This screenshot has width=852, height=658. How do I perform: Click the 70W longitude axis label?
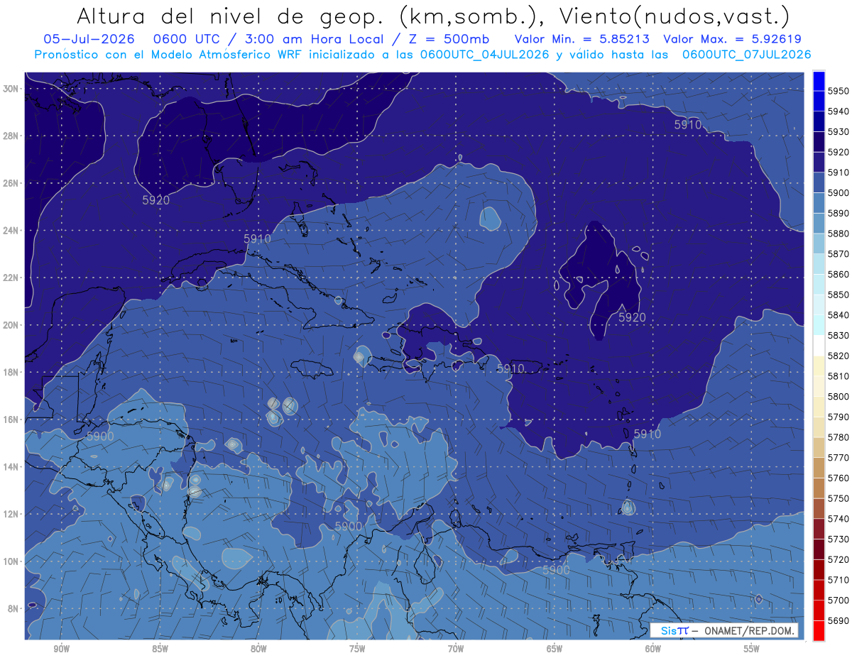pyautogui.click(x=456, y=649)
